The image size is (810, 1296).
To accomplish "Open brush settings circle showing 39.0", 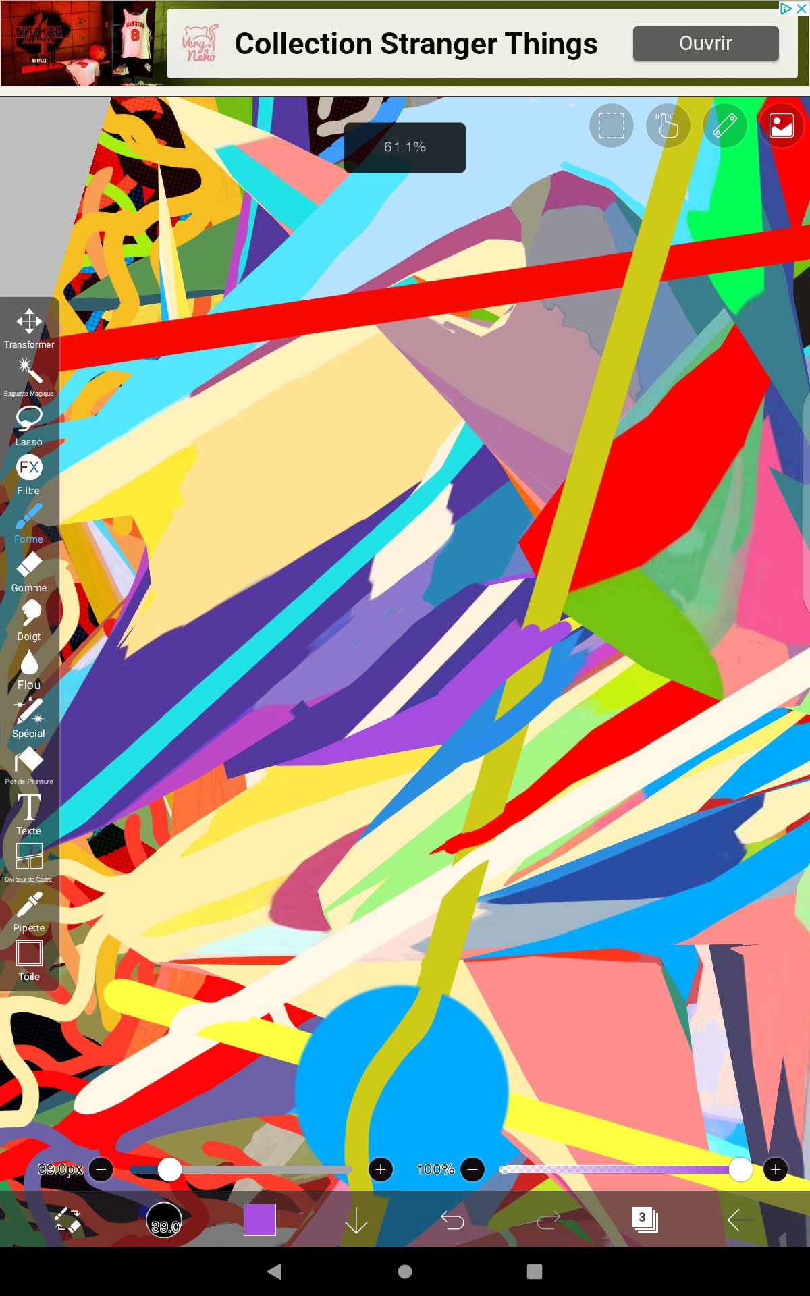I will point(164,1220).
